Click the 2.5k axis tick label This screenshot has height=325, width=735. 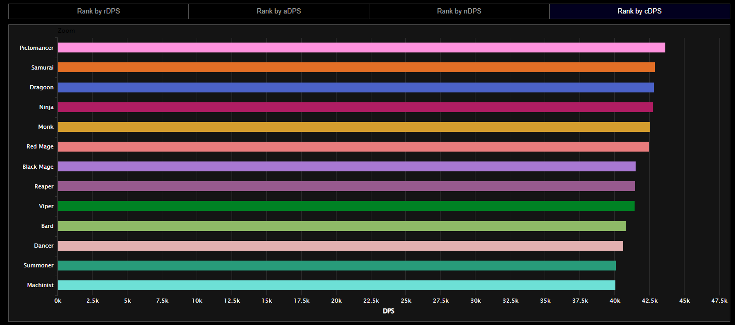pos(93,301)
